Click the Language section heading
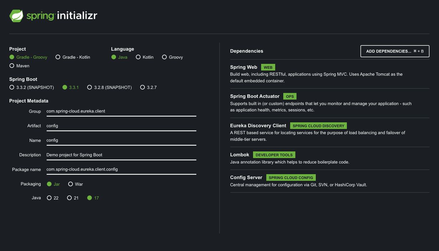Screen dimensions: 439x251 point(122,49)
